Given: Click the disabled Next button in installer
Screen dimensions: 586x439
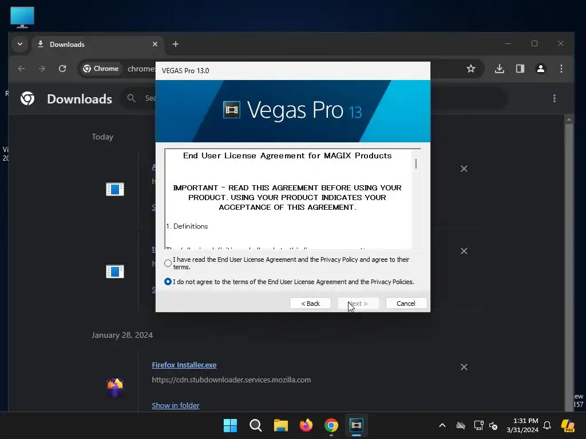Looking at the screenshot, I should 358,304.
